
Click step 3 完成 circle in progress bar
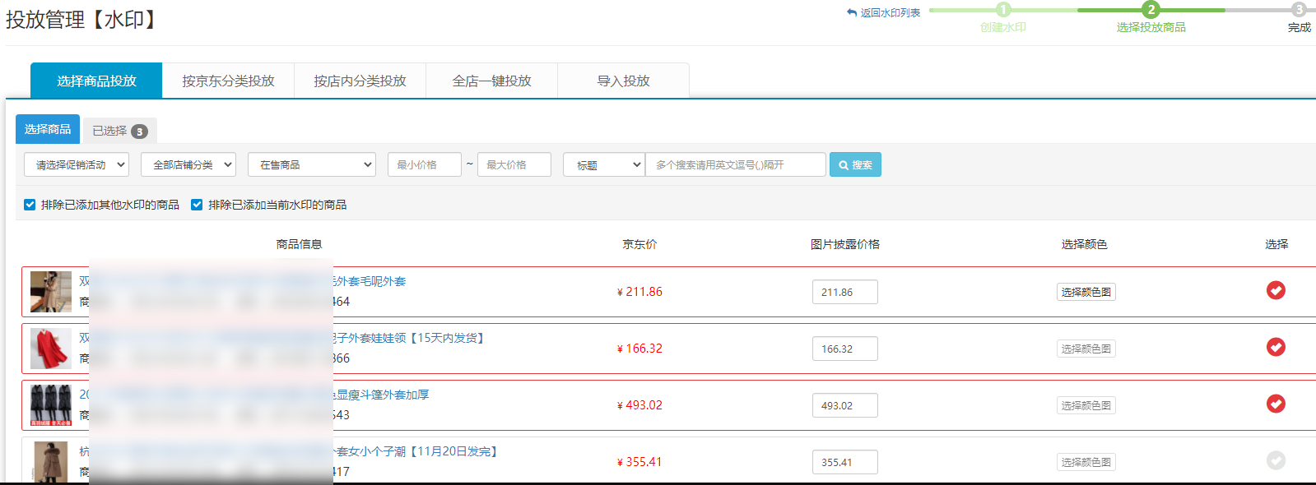1299,10
